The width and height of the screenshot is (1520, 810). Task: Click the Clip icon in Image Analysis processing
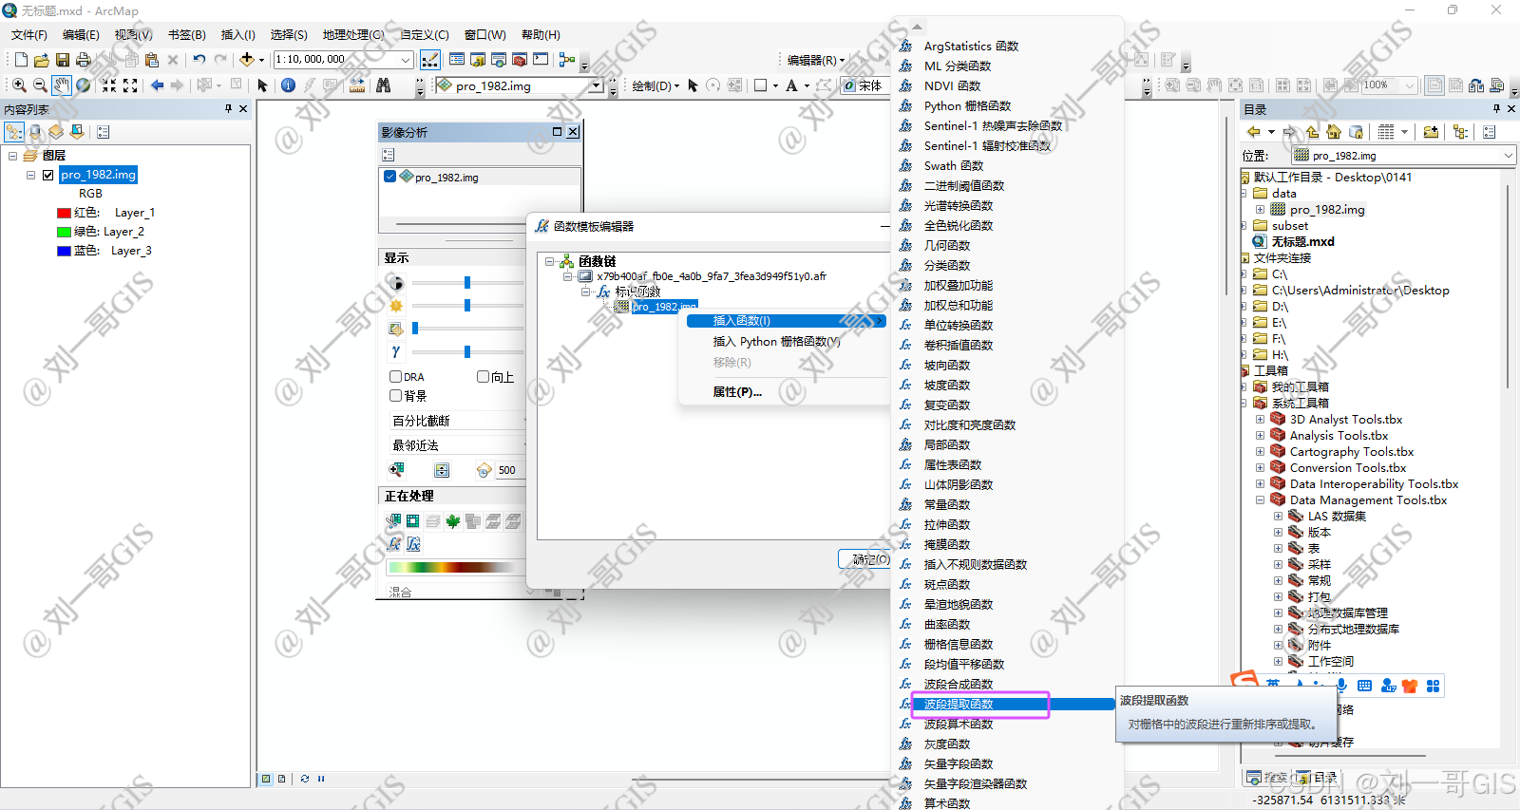(x=393, y=520)
